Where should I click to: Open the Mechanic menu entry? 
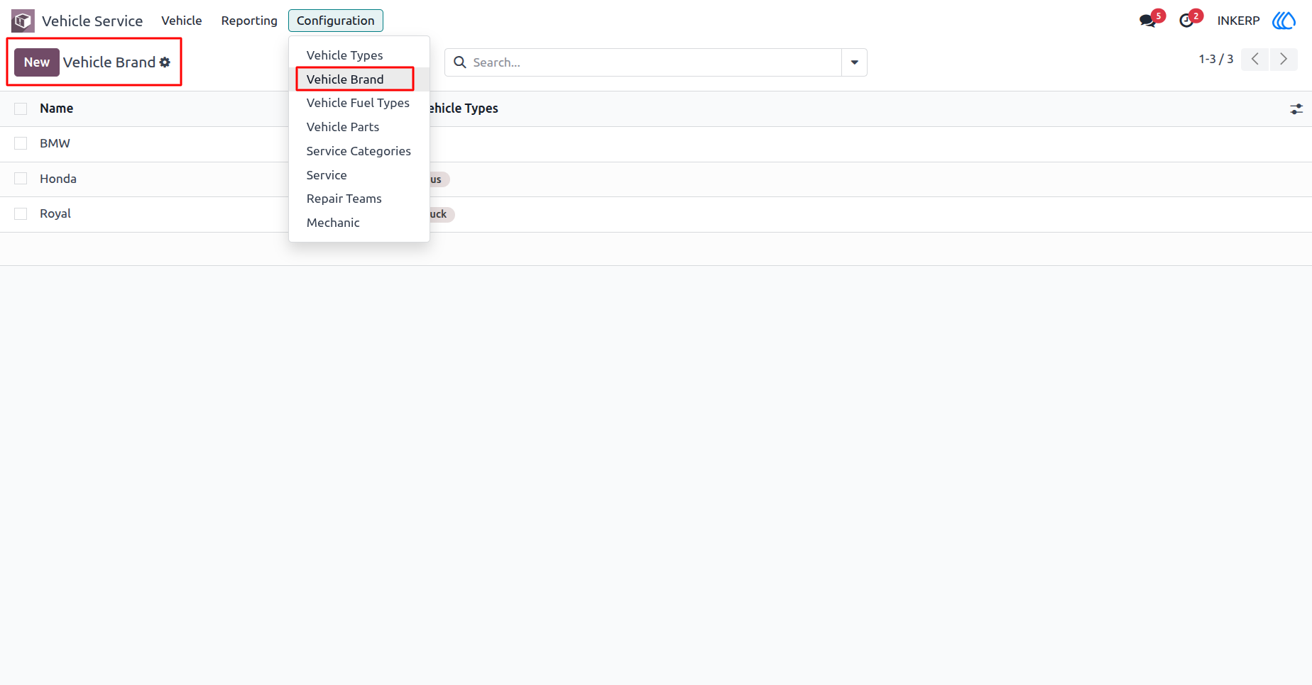tap(359, 223)
